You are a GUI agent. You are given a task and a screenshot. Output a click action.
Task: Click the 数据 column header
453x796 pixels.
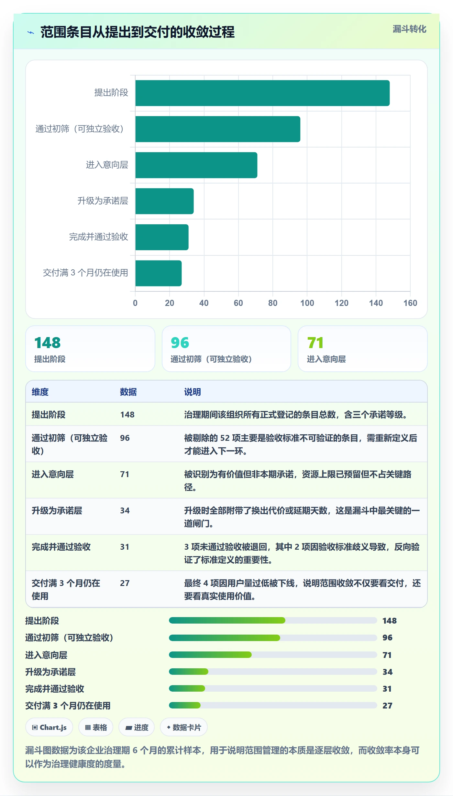pos(128,392)
